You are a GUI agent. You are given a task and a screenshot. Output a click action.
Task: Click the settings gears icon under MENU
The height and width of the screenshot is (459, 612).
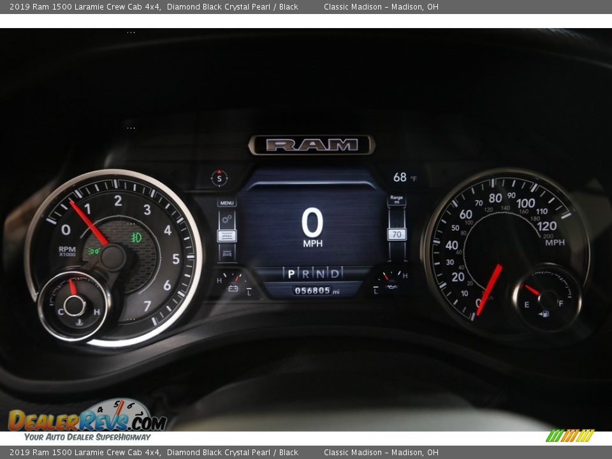point(227,219)
